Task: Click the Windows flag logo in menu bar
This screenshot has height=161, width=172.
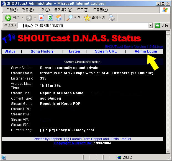Action: pyautogui.click(x=165, y=10)
